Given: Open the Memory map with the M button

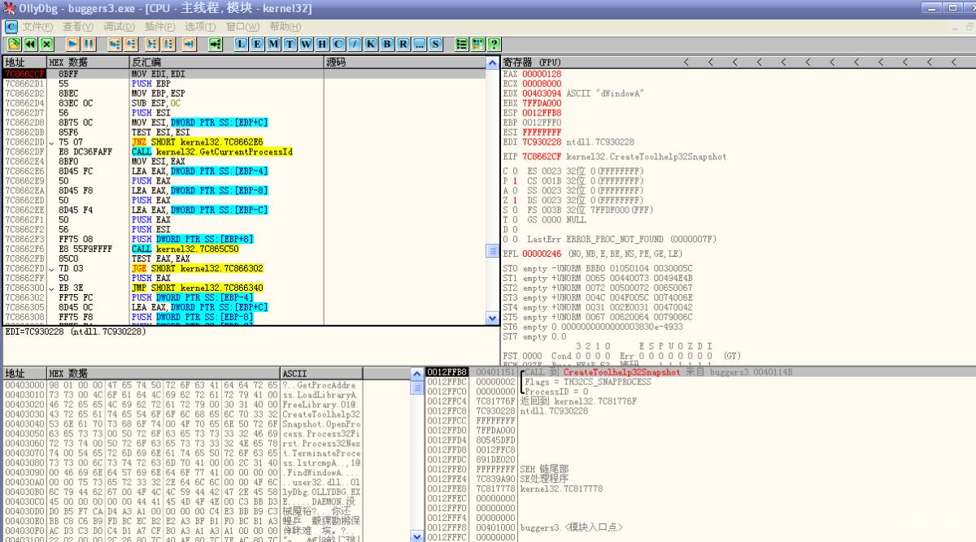Looking at the screenshot, I should click(273, 44).
